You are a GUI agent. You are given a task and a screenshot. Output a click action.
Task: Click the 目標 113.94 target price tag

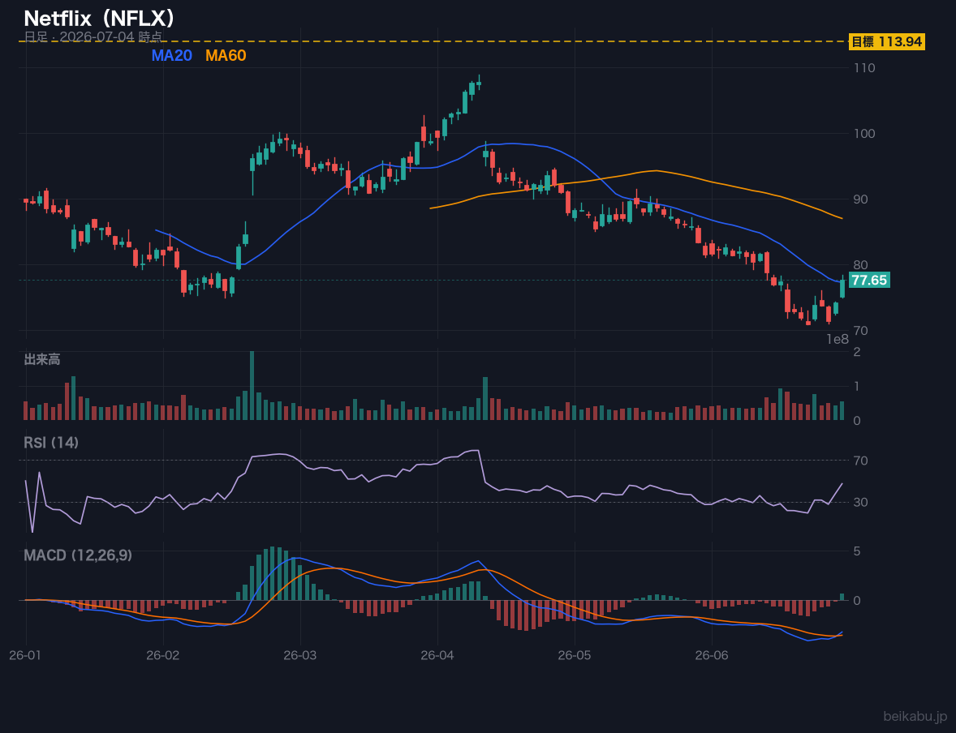pos(887,41)
